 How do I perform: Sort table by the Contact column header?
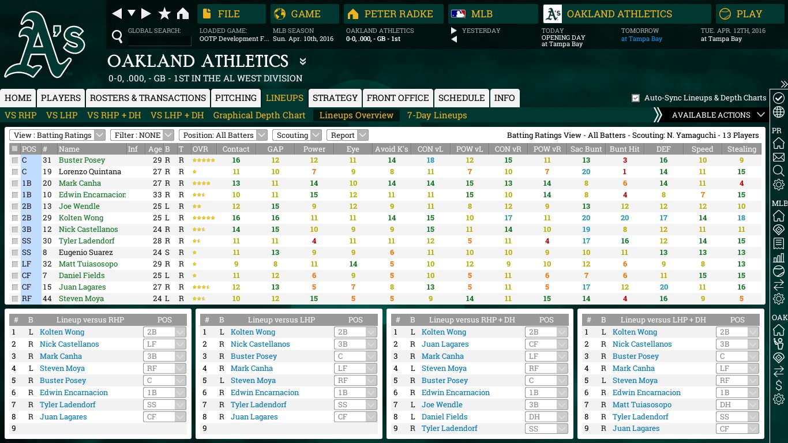236,149
